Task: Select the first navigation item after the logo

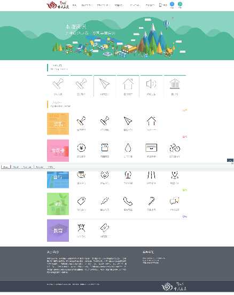Action: tap(75, 5)
